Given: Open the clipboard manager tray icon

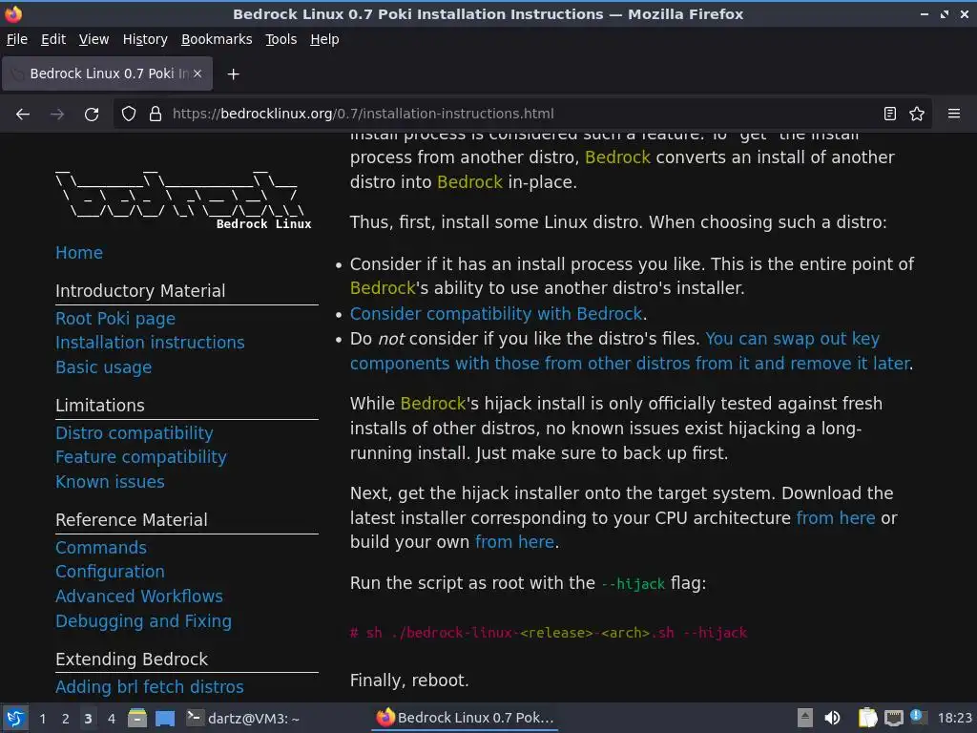Looking at the screenshot, I should (866, 718).
